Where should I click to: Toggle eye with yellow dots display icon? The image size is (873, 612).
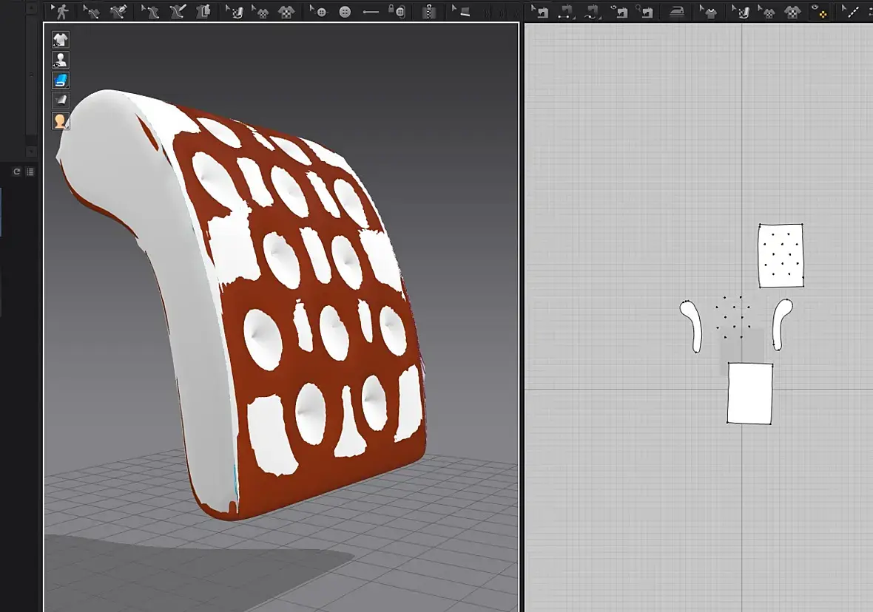pos(819,10)
